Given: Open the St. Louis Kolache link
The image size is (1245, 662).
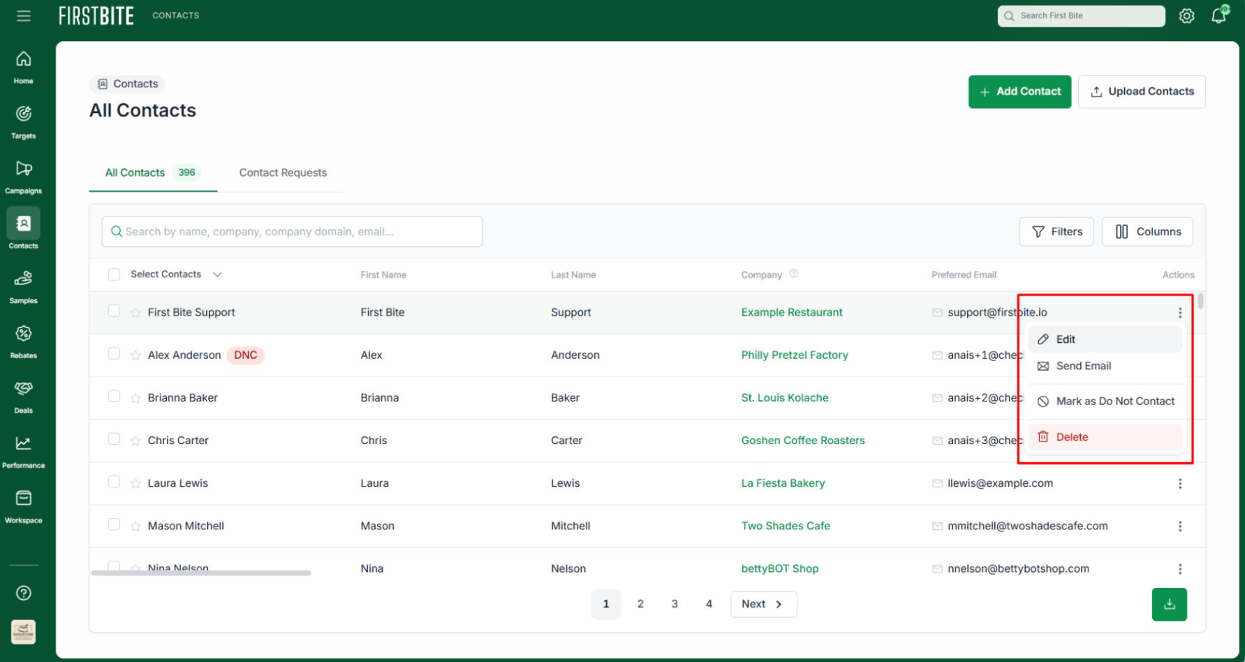Looking at the screenshot, I should [x=785, y=397].
